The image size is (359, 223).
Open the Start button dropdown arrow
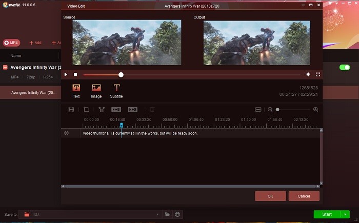click(x=345, y=214)
